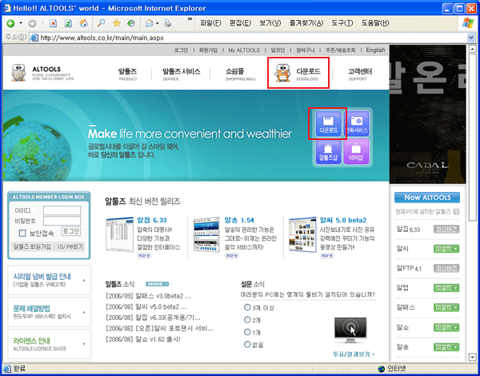
Task: Click the ID/PW찾기 link
Action: tap(70, 246)
